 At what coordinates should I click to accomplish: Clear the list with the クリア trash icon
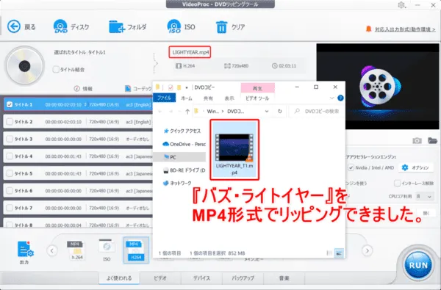click(221, 27)
